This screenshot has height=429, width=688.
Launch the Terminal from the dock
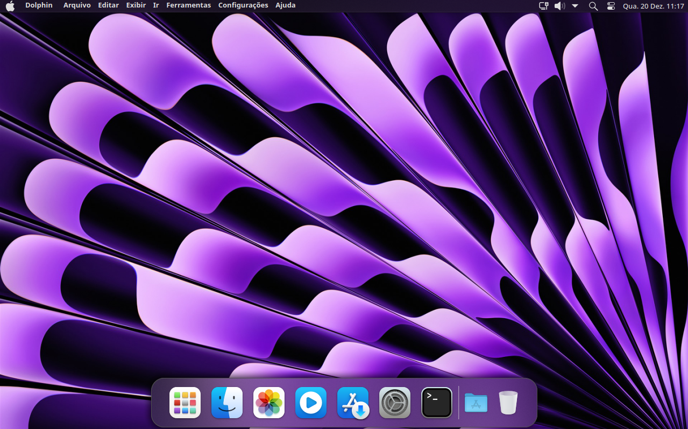click(x=437, y=403)
